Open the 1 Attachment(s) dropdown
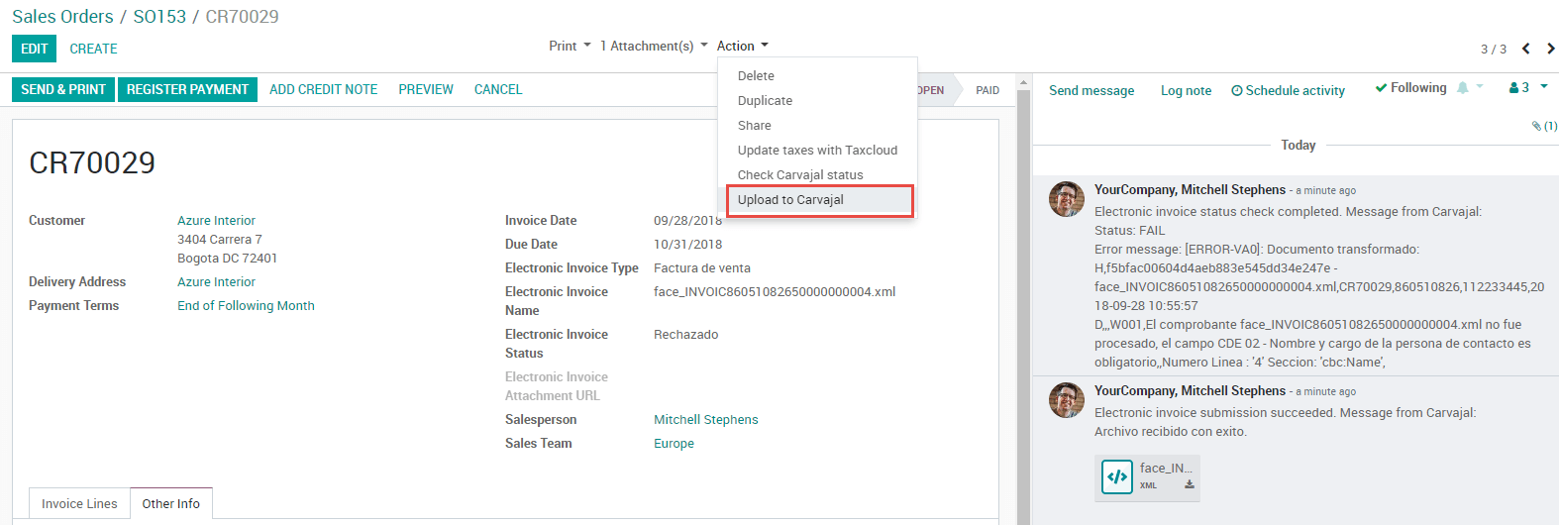This screenshot has height=525, width=1559. (x=654, y=47)
